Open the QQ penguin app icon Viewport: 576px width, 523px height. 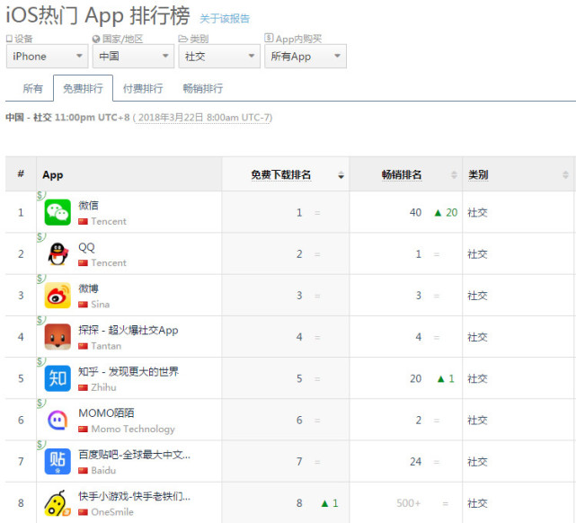point(58,253)
